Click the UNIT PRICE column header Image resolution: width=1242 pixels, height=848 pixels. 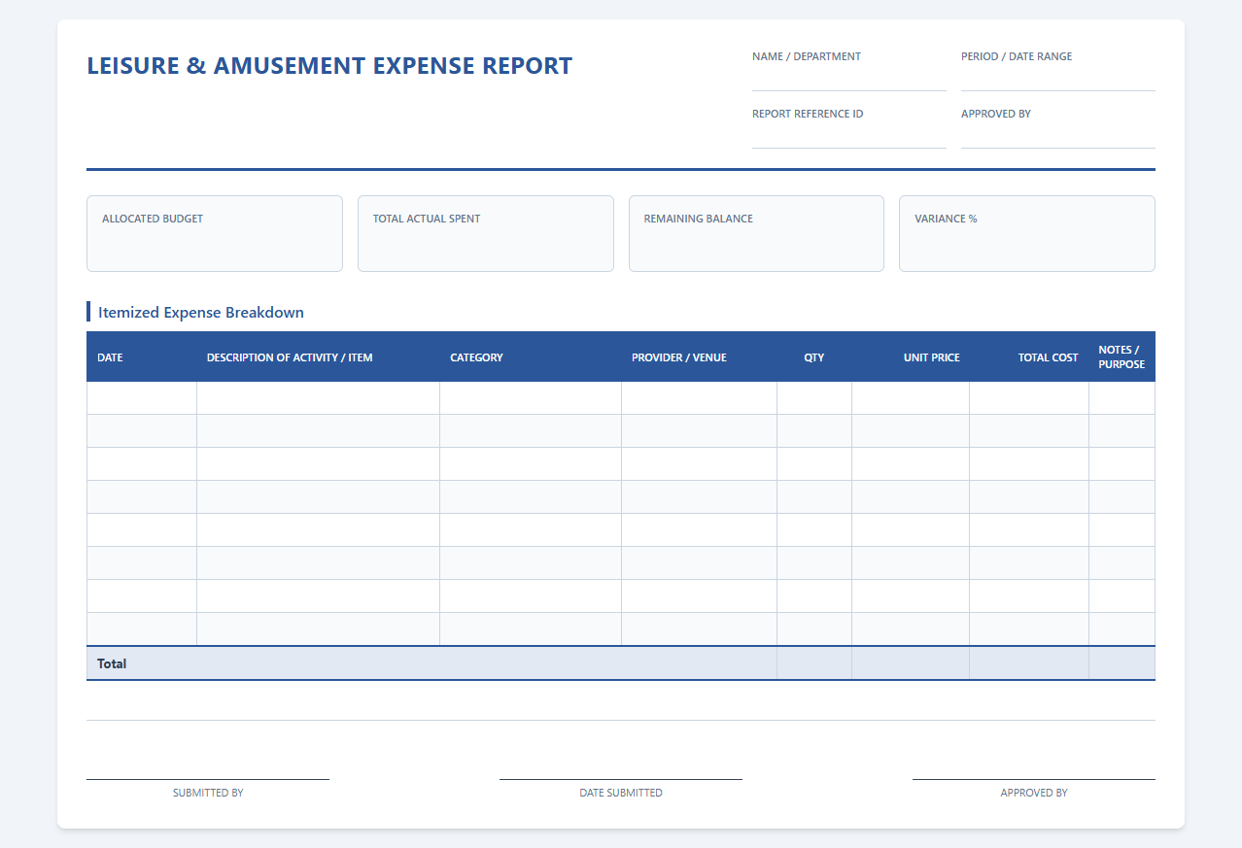pyautogui.click(x=911, y=357)
